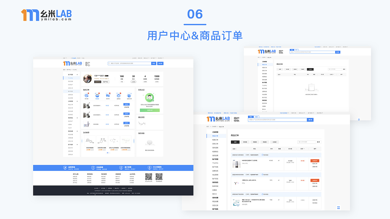Select 全部 tab in order list page
390x219 pixels.
tap(235, 142)
